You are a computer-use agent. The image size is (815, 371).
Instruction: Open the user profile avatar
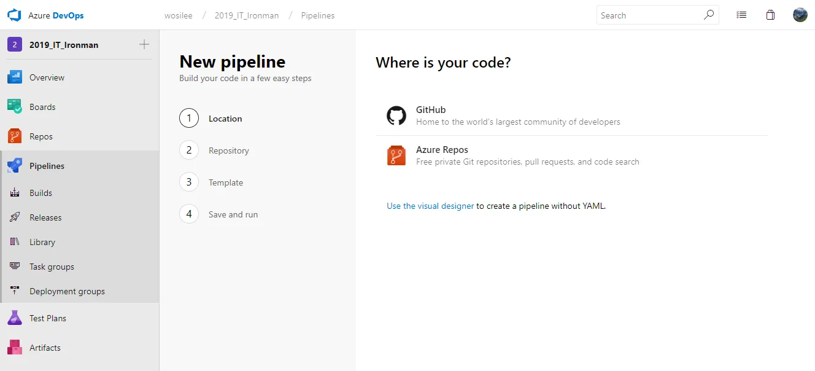800,15
